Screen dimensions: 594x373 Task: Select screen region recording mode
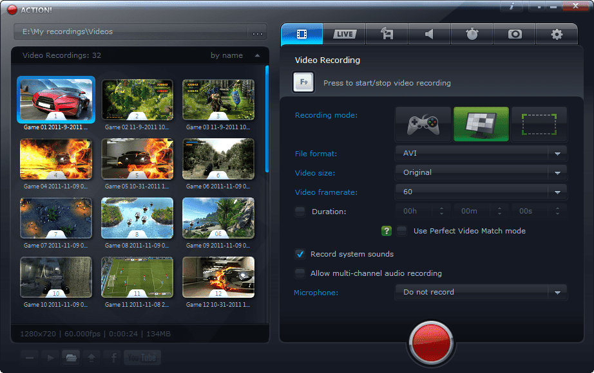pyautogui.click(x=539, y=125)
